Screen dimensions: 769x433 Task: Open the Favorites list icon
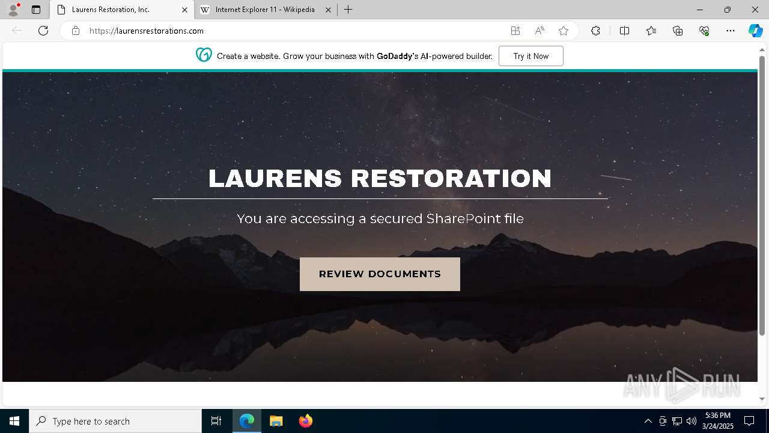tap(651, 31)
